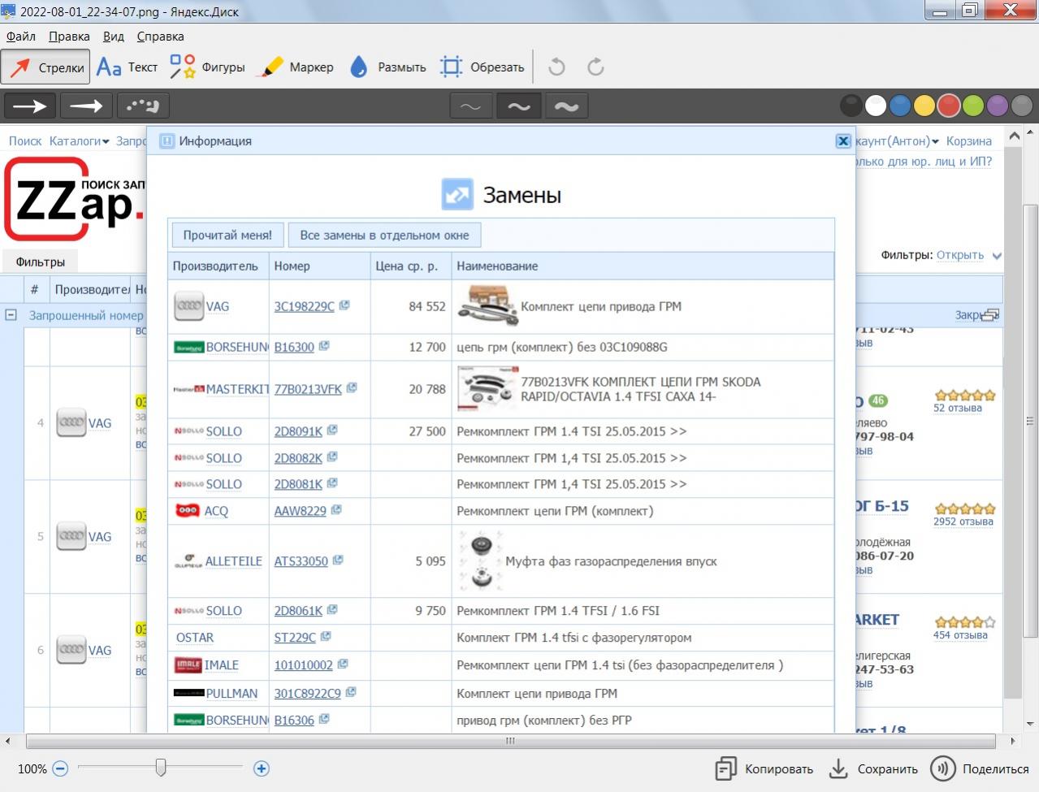Open the Вид menu
Image resolution: width=1039 pixels, height=792 pixels.
[114, 37]
